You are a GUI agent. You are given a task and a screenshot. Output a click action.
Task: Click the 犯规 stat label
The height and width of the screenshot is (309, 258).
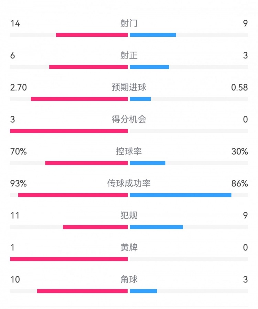pos(129,216)
